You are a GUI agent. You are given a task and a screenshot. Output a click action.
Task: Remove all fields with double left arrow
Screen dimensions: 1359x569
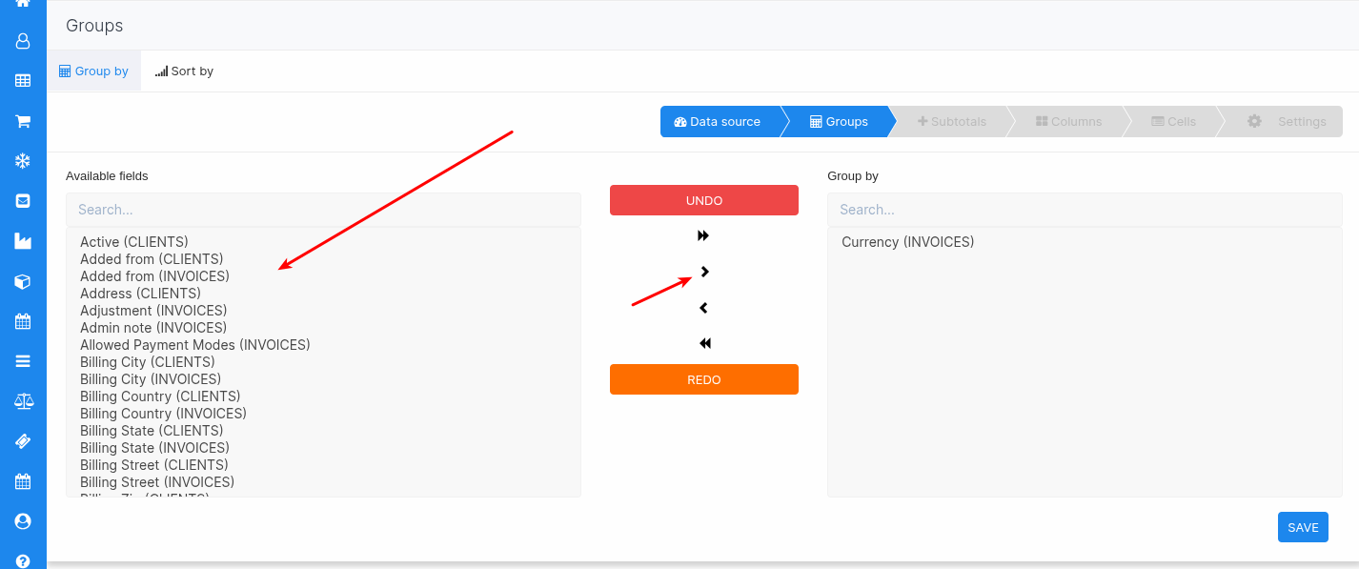click(x=704, y=343)
